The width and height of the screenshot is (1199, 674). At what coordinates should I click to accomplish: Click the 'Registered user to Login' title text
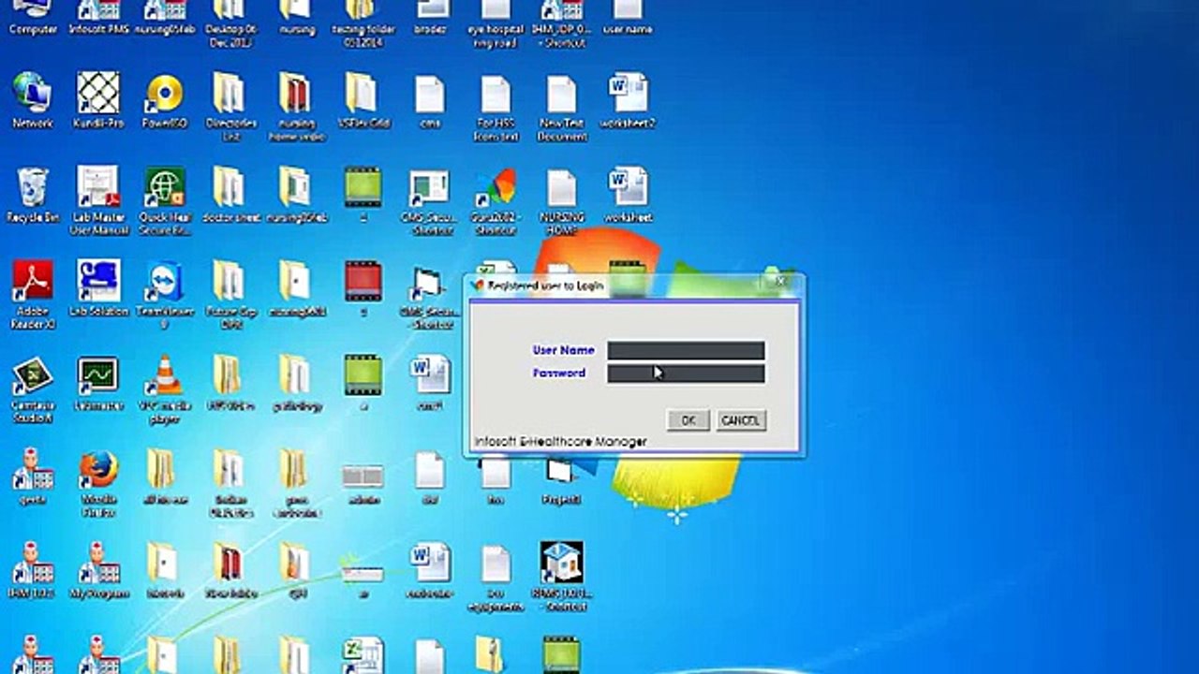545,286
